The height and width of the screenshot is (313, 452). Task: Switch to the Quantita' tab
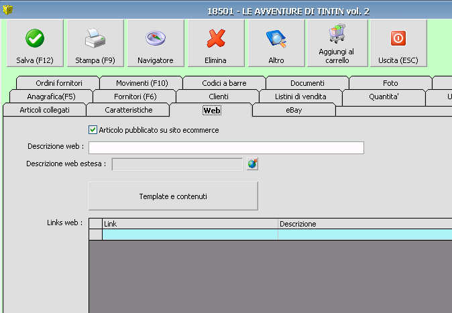[x=384, y=97]
